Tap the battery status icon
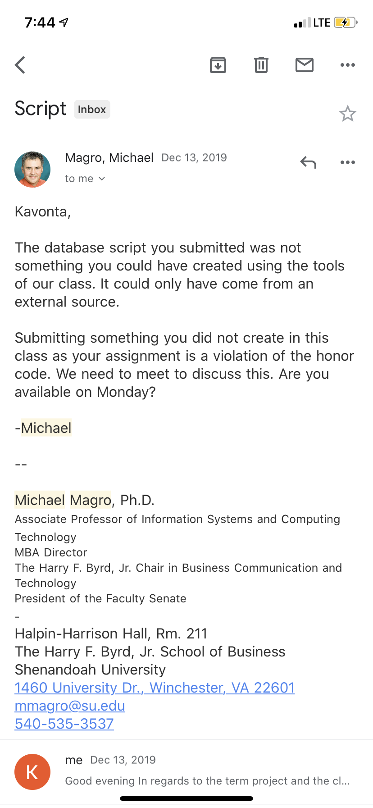This screenshot has width=373, height=808. pos(346,23)
